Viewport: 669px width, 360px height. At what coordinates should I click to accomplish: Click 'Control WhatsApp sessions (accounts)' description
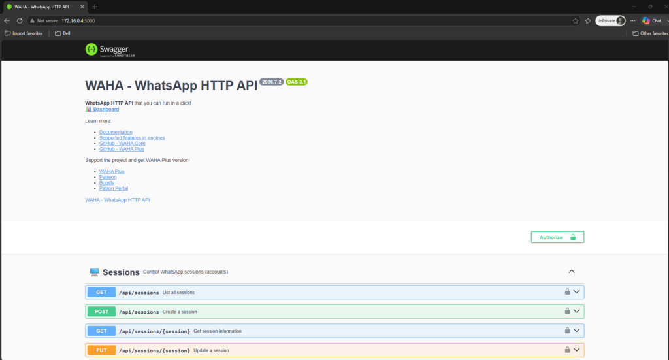(x=185, y=272)
